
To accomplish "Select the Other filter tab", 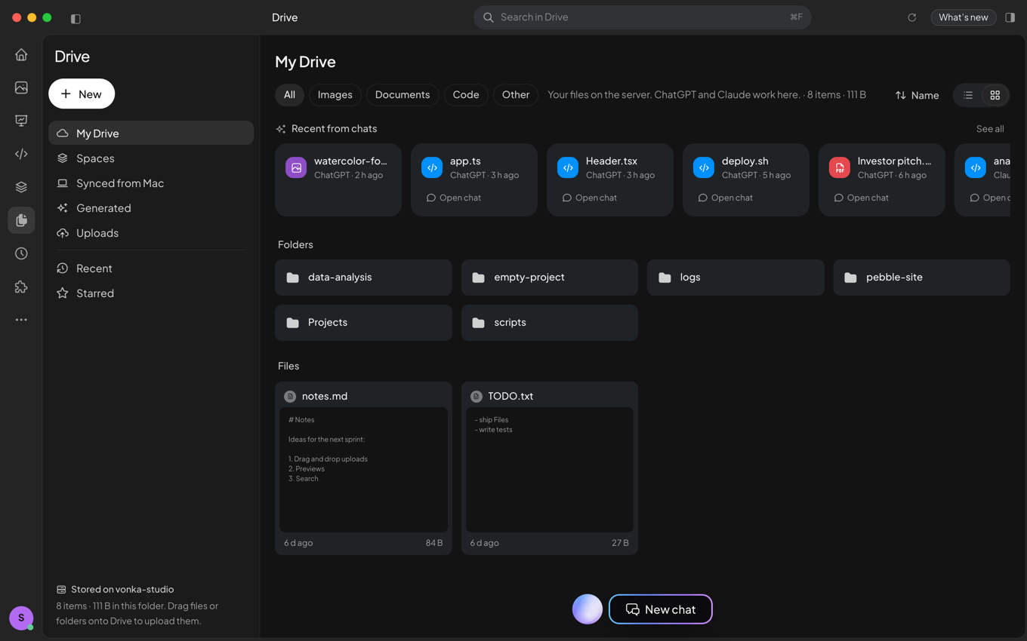I will [516, 95].
